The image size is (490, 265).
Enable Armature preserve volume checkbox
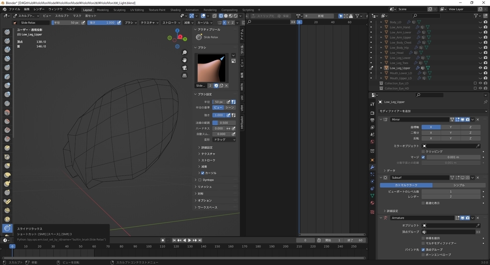[423, 238]
